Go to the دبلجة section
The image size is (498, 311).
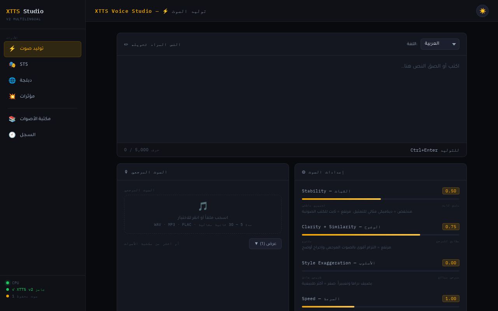click(x=42, y=80)
